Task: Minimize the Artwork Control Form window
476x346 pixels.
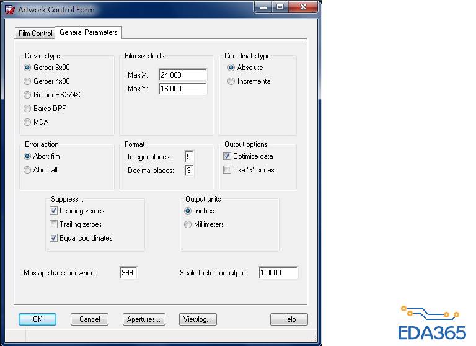Action: tap(263, 7)
